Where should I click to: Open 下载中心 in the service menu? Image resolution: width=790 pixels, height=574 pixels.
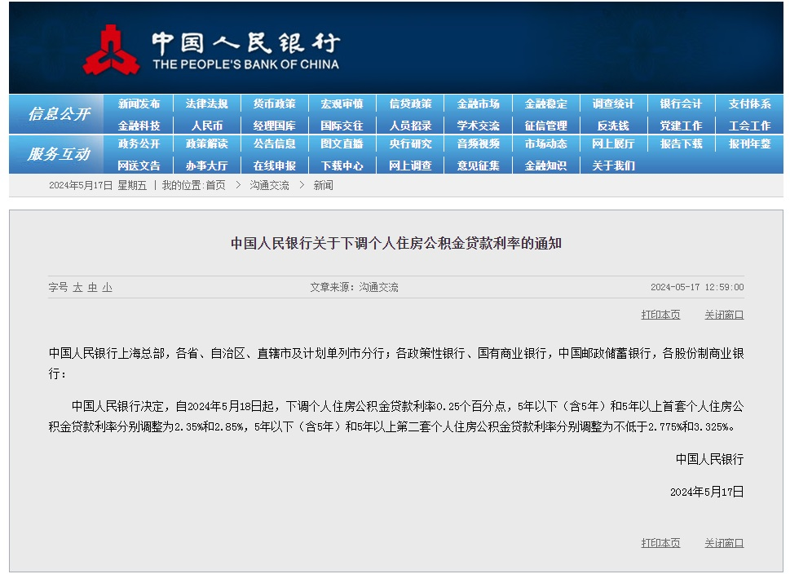tap(342, 166)
